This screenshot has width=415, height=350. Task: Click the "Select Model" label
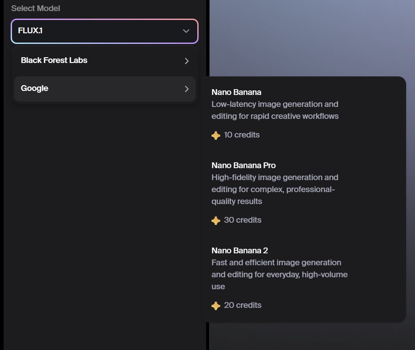pyautogui.click(x=36, y=8)
